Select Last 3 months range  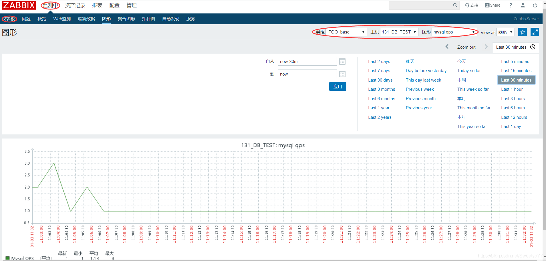382,89
